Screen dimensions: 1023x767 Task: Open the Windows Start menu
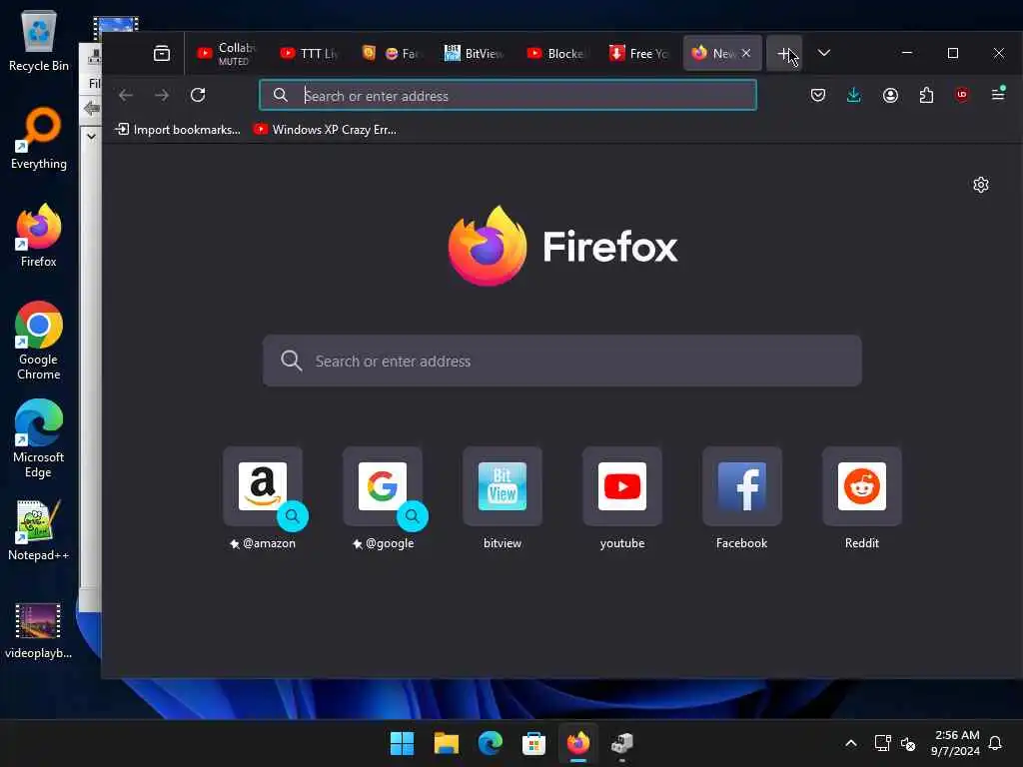(x=402, y=743)
